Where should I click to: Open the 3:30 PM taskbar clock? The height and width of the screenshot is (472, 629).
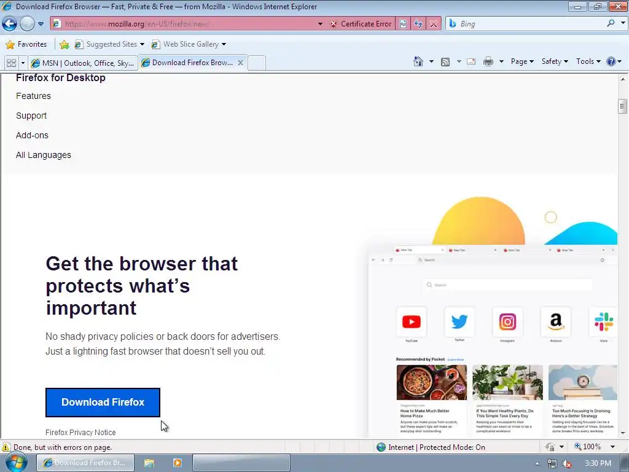pos(598,463)
